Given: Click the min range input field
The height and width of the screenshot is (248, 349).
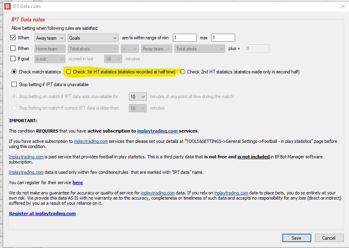Looking at the screenshot, I should 185,38.
